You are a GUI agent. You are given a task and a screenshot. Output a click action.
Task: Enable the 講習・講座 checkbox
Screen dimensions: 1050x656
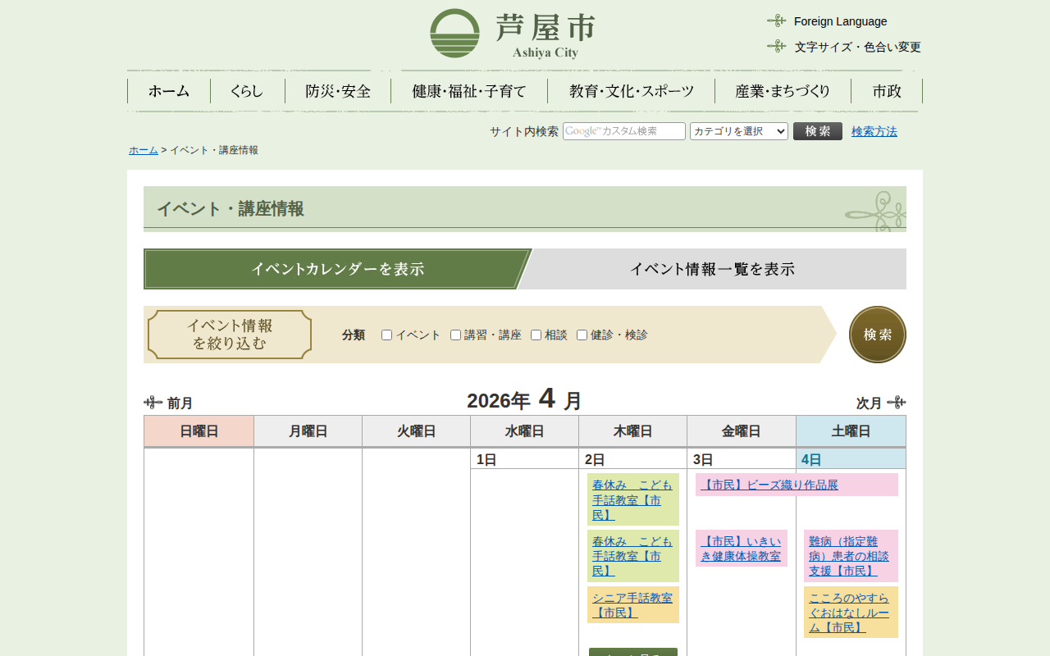[x=456, y=335]
